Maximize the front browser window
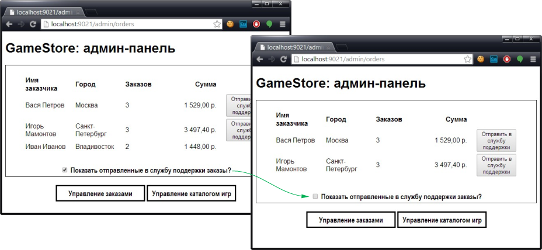 point(517,39)
